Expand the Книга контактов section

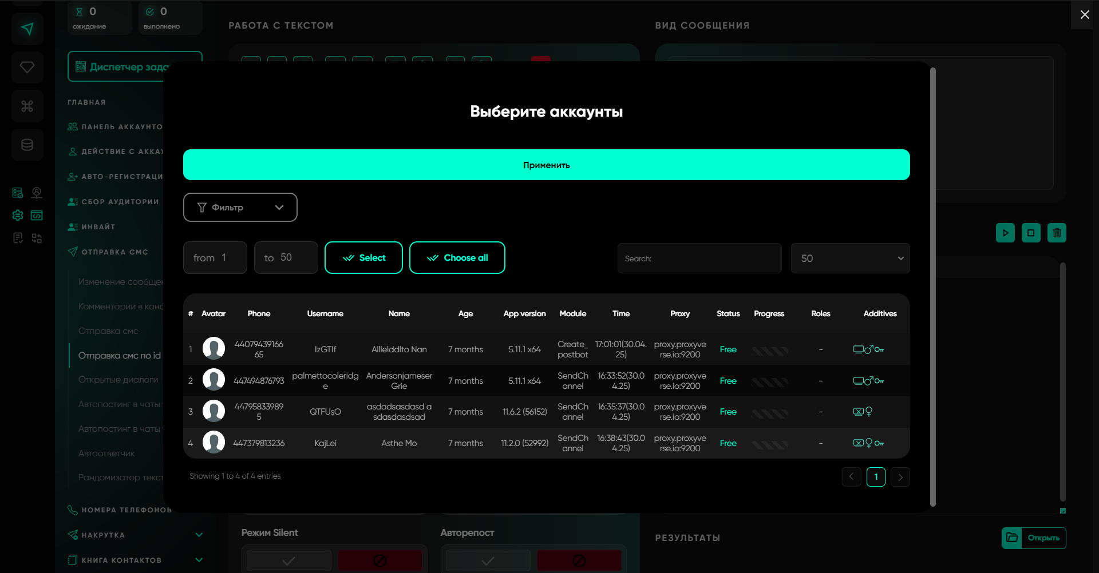199,560
